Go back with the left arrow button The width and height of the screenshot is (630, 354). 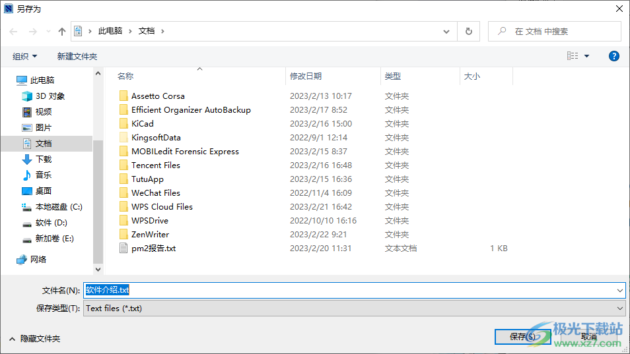tap(13, 31)
